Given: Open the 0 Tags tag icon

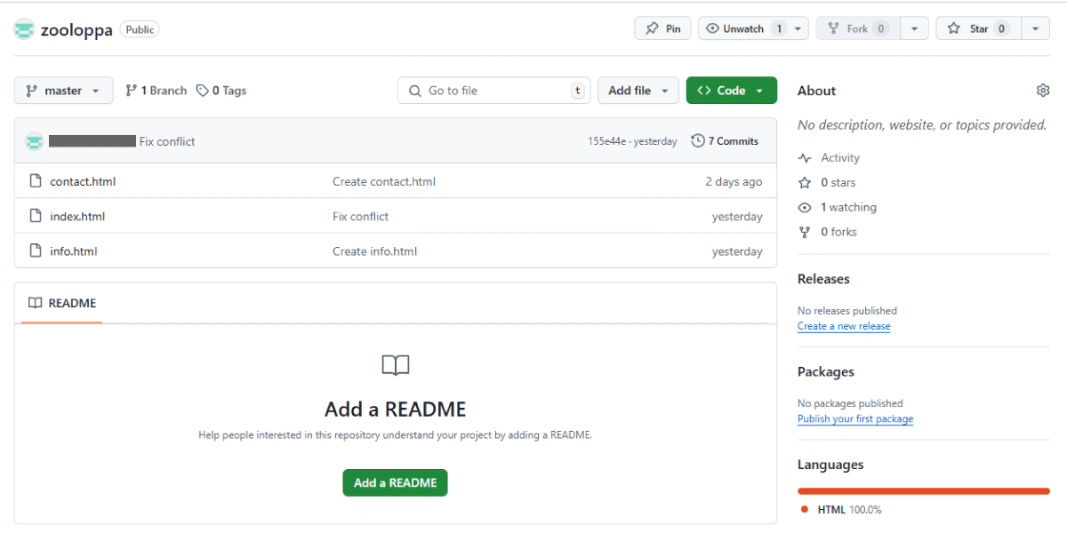Looking at the screenshot, I should (203, 91).
